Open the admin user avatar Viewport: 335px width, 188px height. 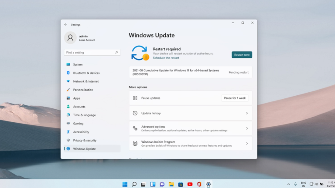pos(70,38)
